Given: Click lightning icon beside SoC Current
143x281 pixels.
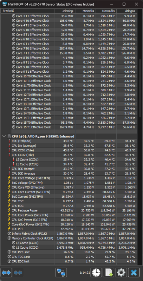Looking at the screenshot, I should (9, 197).
